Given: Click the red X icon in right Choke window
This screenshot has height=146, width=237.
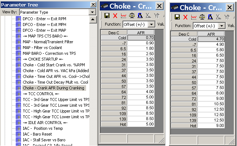Looking at the screenshot, I should coord(185,17).
